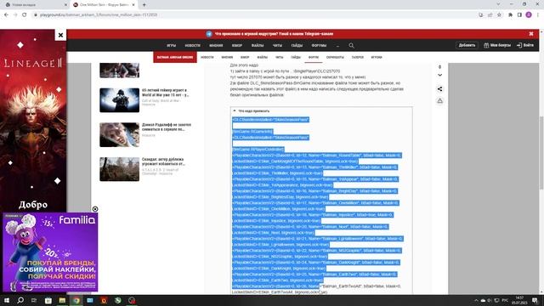Open the Windows Start menu
Image resolution: width=544 pixels, height=306 pixels.
7,300
